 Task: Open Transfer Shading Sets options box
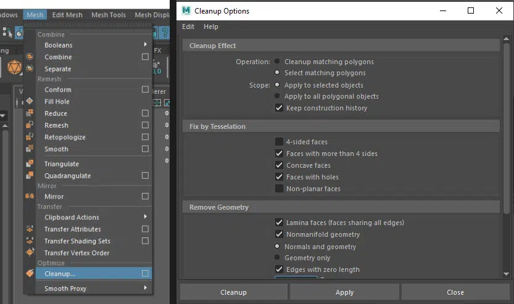pos(145,240)
